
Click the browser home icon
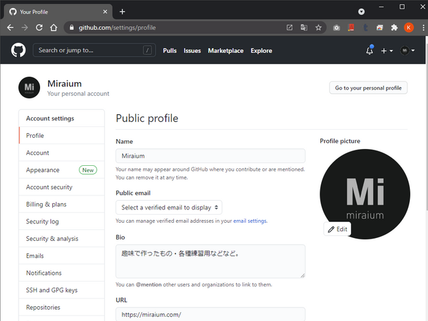pos(53,27)
